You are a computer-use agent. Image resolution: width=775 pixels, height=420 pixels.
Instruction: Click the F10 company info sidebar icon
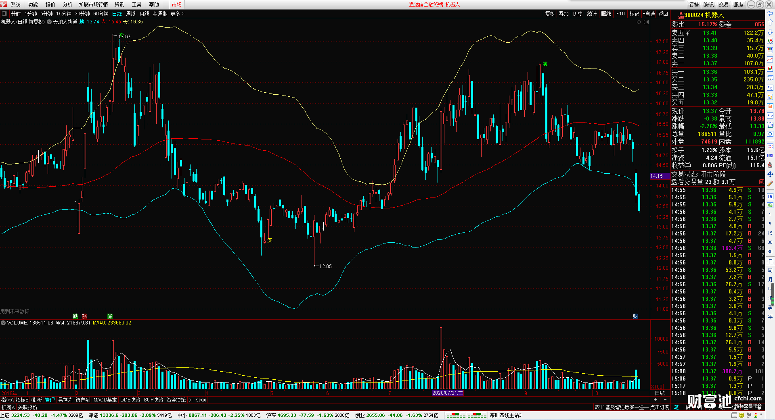pos(770,88)
